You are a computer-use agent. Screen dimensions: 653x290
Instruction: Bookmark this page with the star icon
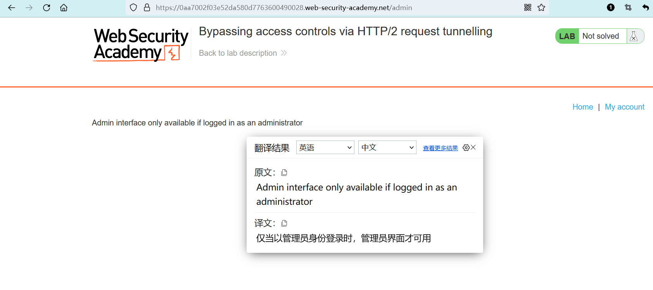pyautogui.click(x=541, y=7)
